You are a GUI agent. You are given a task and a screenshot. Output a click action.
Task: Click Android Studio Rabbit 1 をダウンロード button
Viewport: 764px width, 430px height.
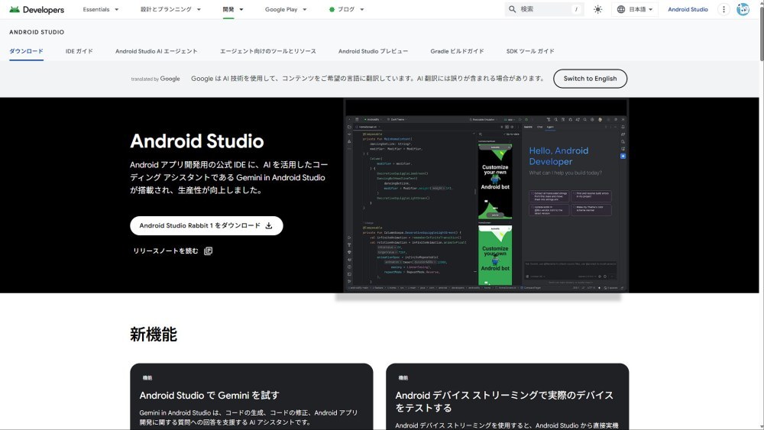click(206, 225)
